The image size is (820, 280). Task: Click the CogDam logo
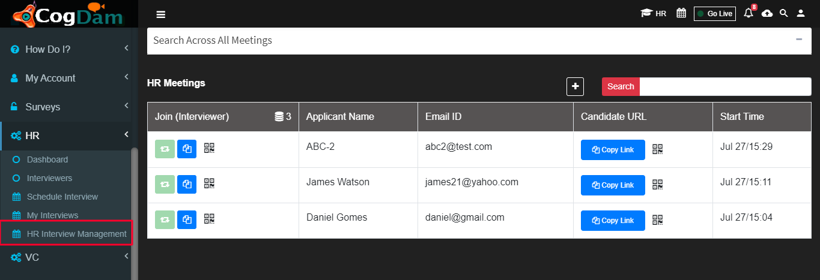point(67,14)
